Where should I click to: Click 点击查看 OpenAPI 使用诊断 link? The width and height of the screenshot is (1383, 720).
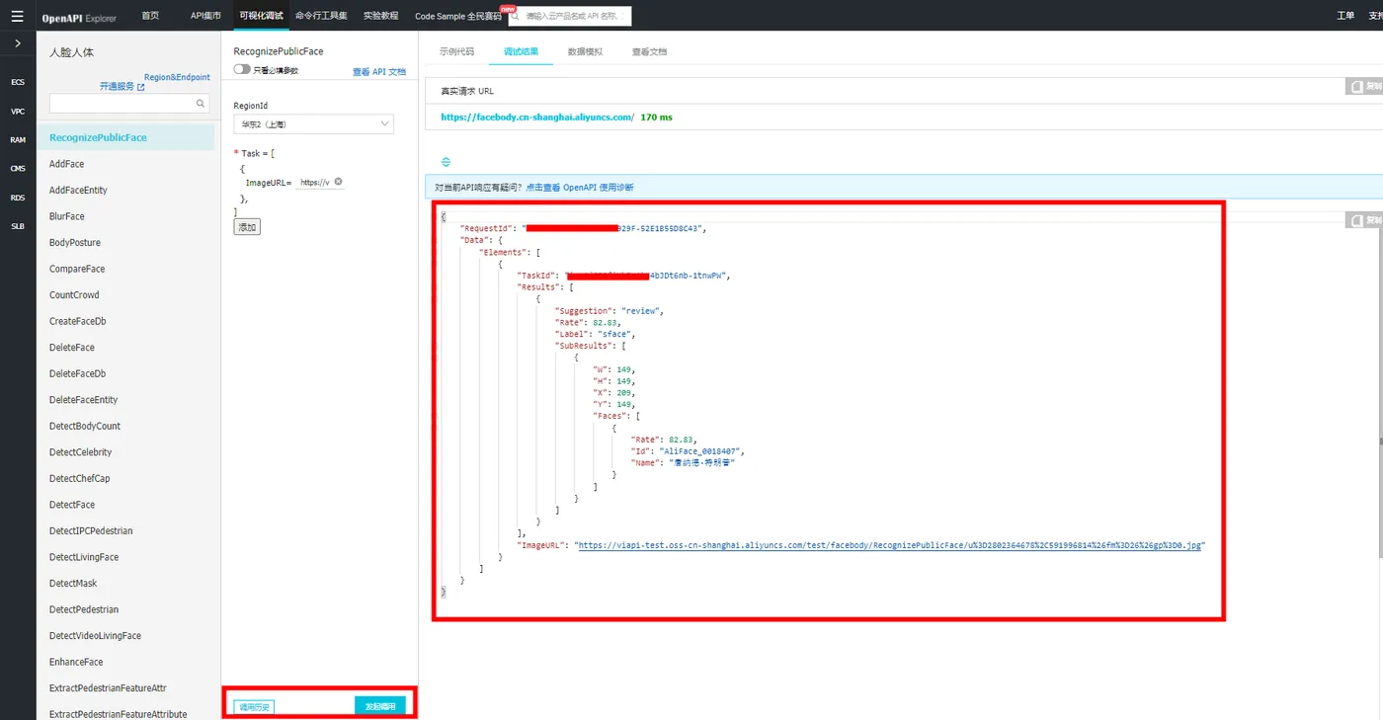click(580, 188)
